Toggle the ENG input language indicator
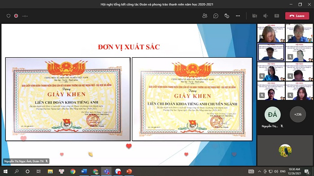 pos(283,172)
